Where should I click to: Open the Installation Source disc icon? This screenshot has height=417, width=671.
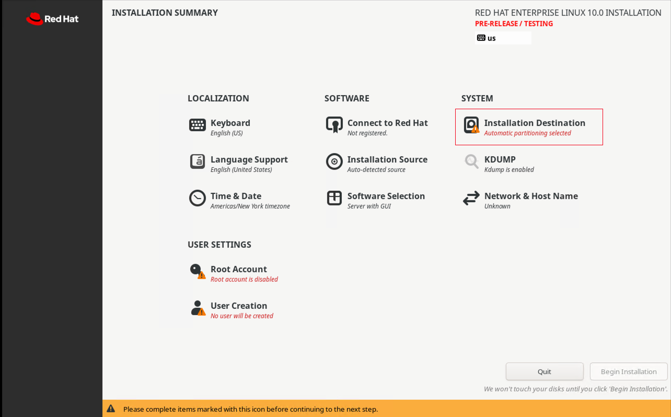334,162
